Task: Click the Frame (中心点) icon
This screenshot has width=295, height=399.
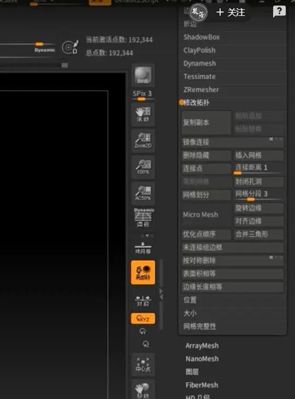Action: [x=143, y=364]
